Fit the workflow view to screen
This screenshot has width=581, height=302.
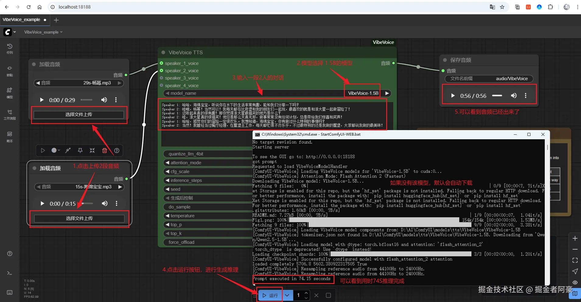tap(575, 260)
